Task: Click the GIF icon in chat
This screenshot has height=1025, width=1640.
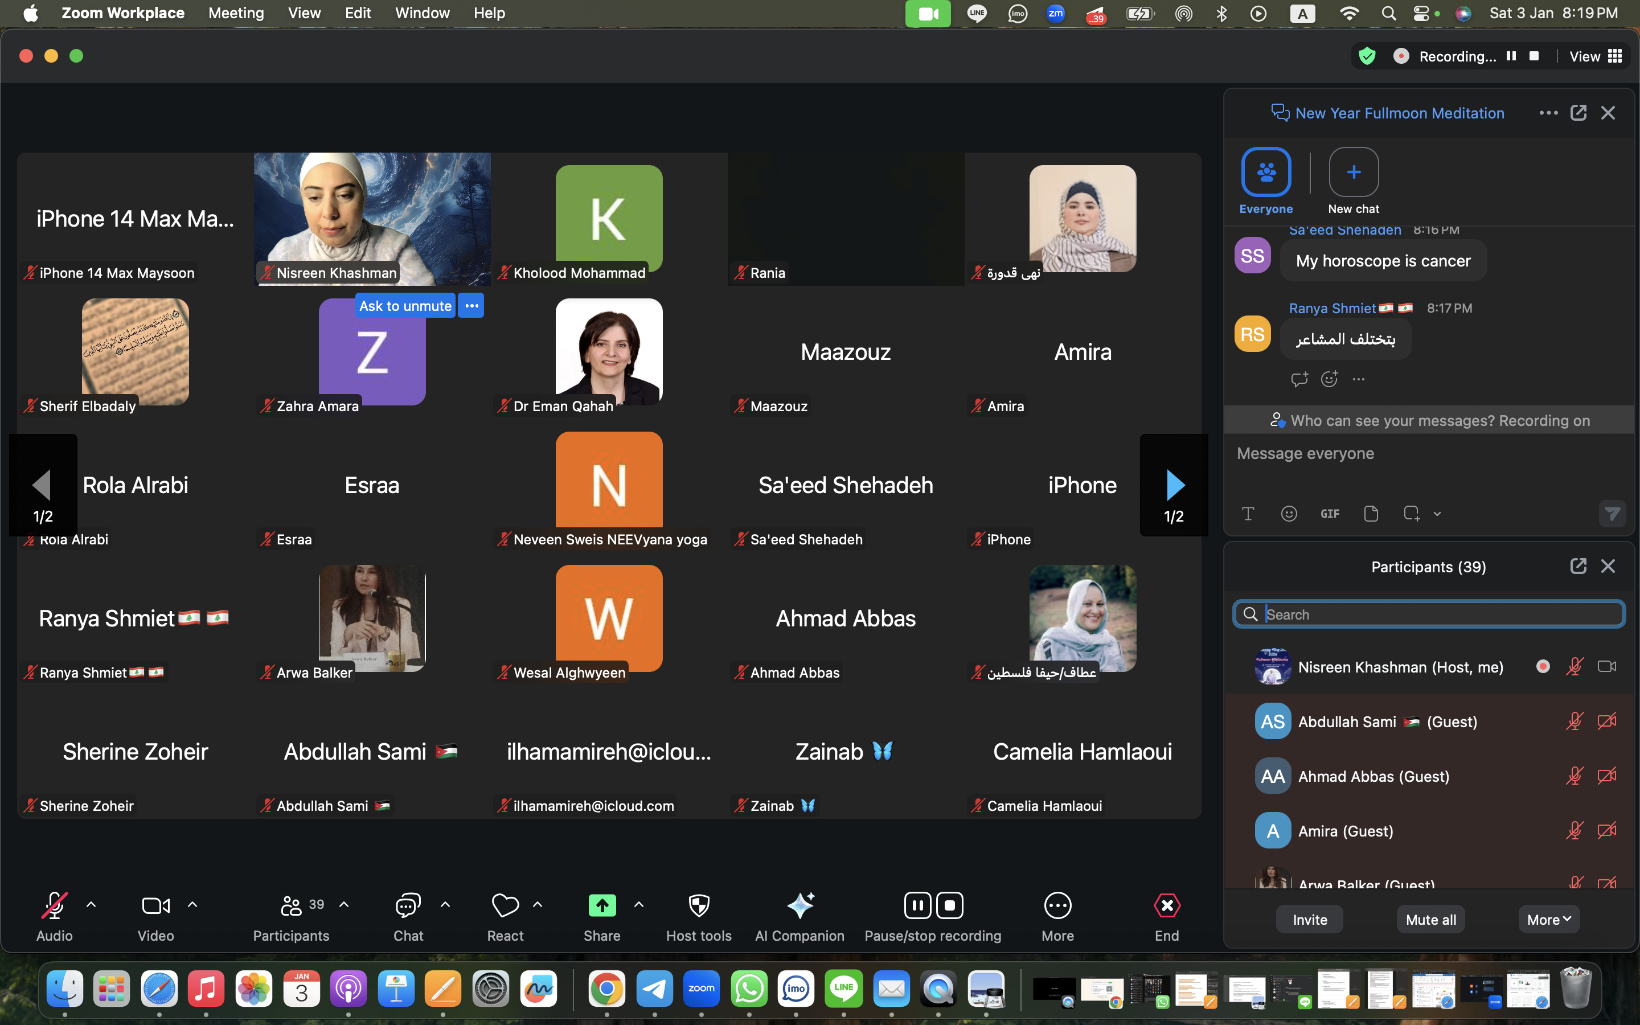Action: click(x=1330, y=514)
